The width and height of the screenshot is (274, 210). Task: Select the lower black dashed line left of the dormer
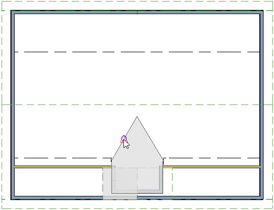click(63, 158)
